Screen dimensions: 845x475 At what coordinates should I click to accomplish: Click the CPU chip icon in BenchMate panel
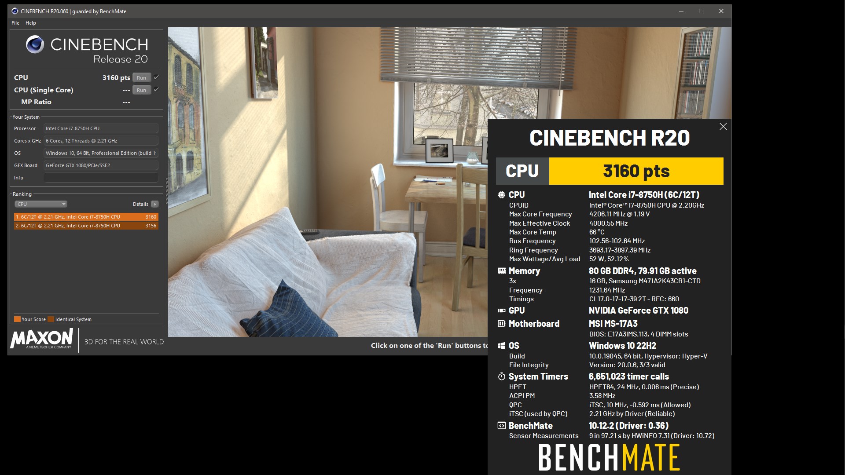pyautogui.click(x=501, y=195)
